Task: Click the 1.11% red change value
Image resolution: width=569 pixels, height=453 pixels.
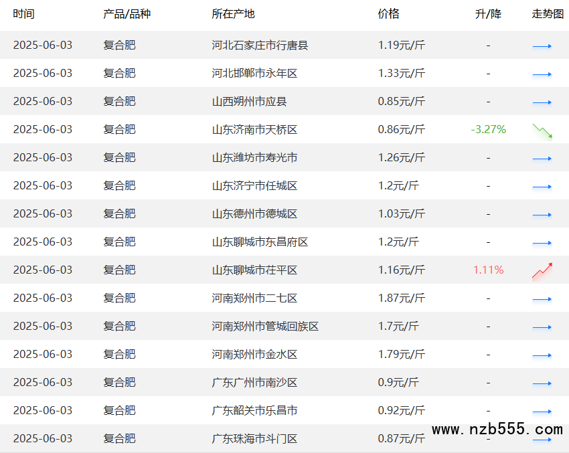Action: click(488, 270)
